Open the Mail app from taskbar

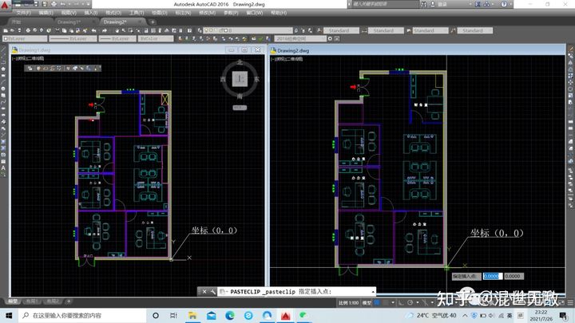click(x=211, y=315)
